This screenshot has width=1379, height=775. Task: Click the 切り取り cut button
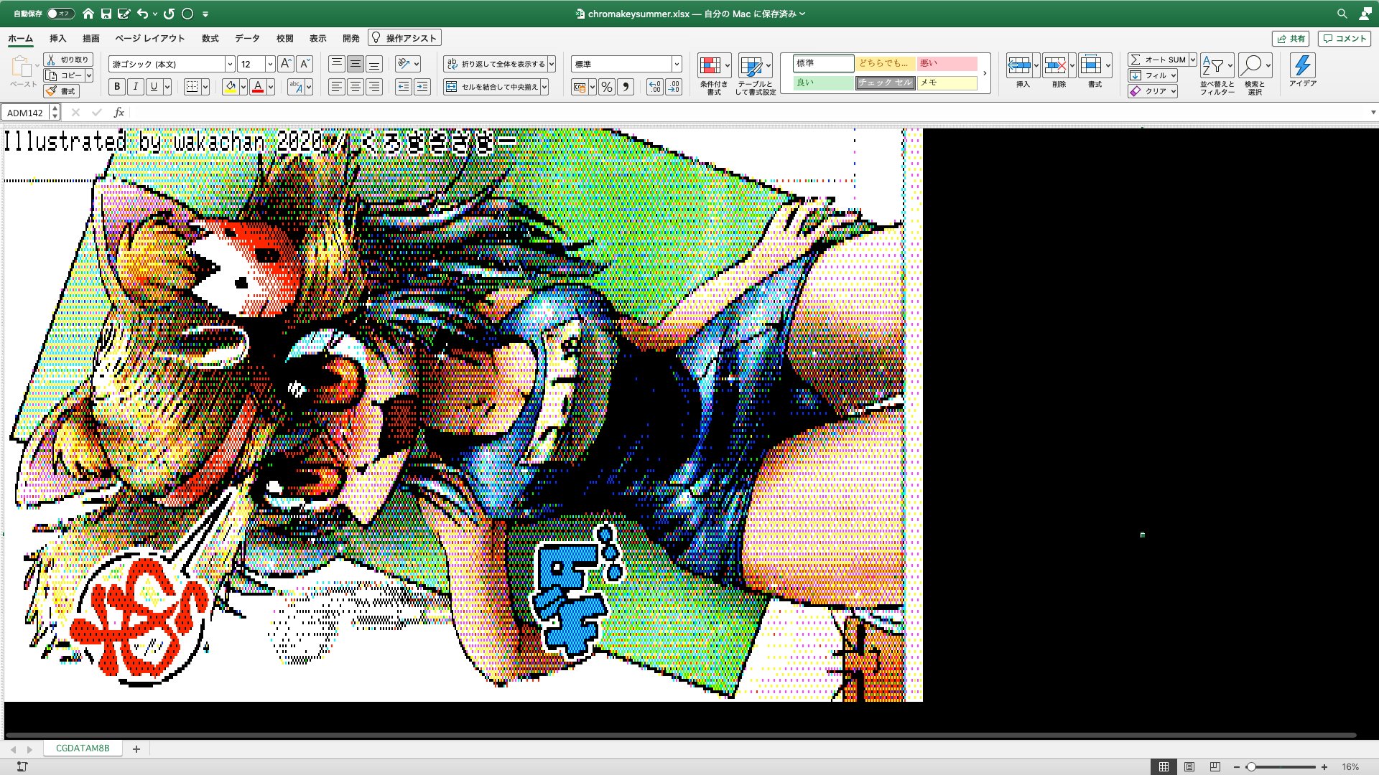tap(68, 60)
